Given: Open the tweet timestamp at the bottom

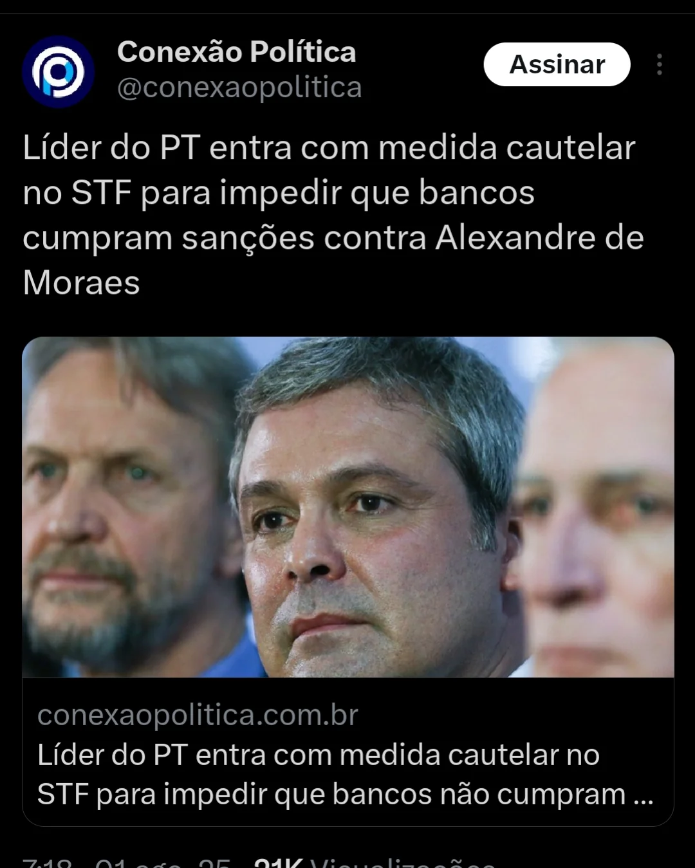Looking at the screenshot, I should tap(126, 862).
